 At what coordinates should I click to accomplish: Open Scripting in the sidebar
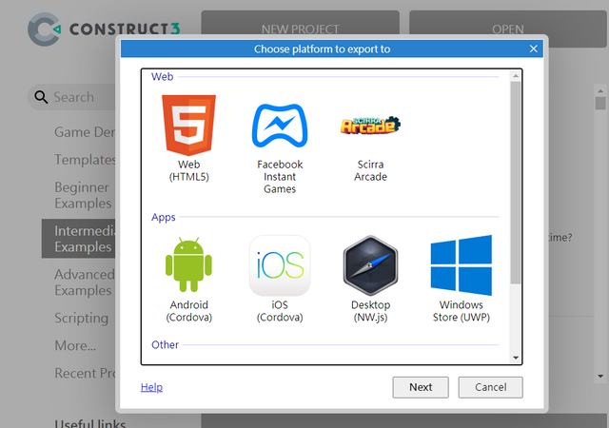point(81,318)
